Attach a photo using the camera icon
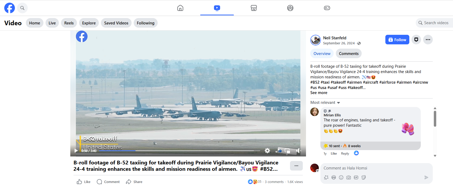The image size is (453, 187). coord(349,177)
